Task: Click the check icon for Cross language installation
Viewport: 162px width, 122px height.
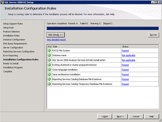Action: click(49, 70)
